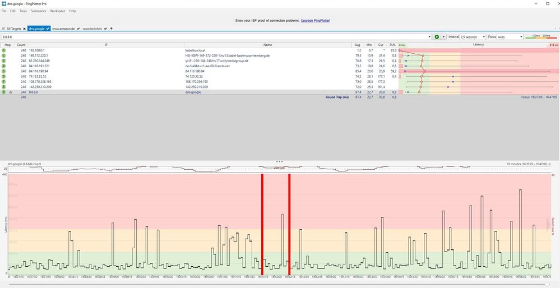
Task: Click the checkmark on the www.twitch.tv tab
Action: click(105, 29)
